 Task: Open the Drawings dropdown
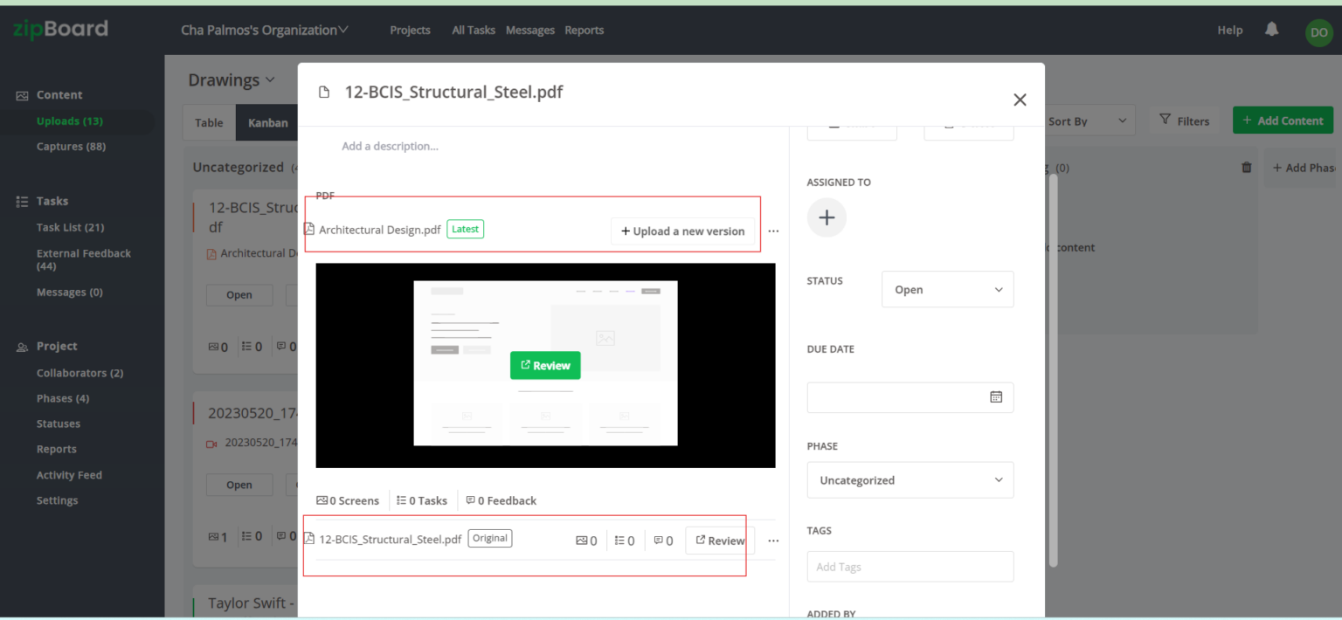tap(231, 79)
